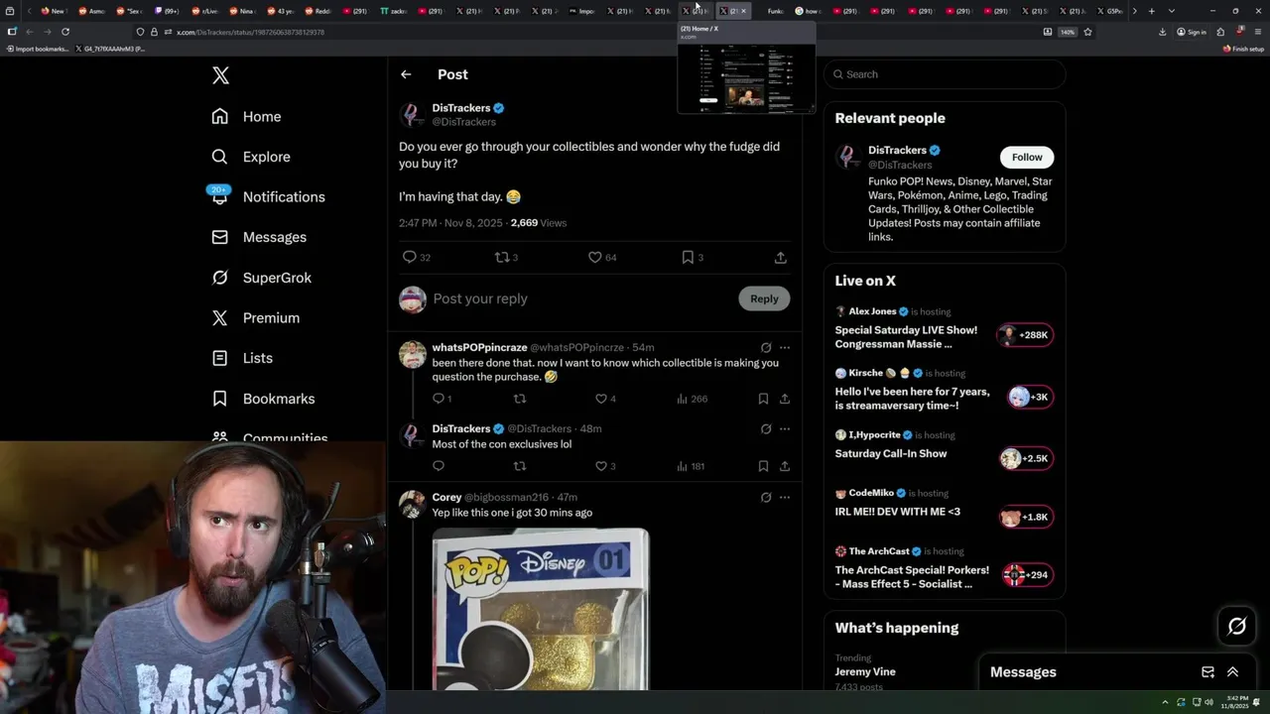Open more options on DisTrackers' 48m reply

[785, 428]
